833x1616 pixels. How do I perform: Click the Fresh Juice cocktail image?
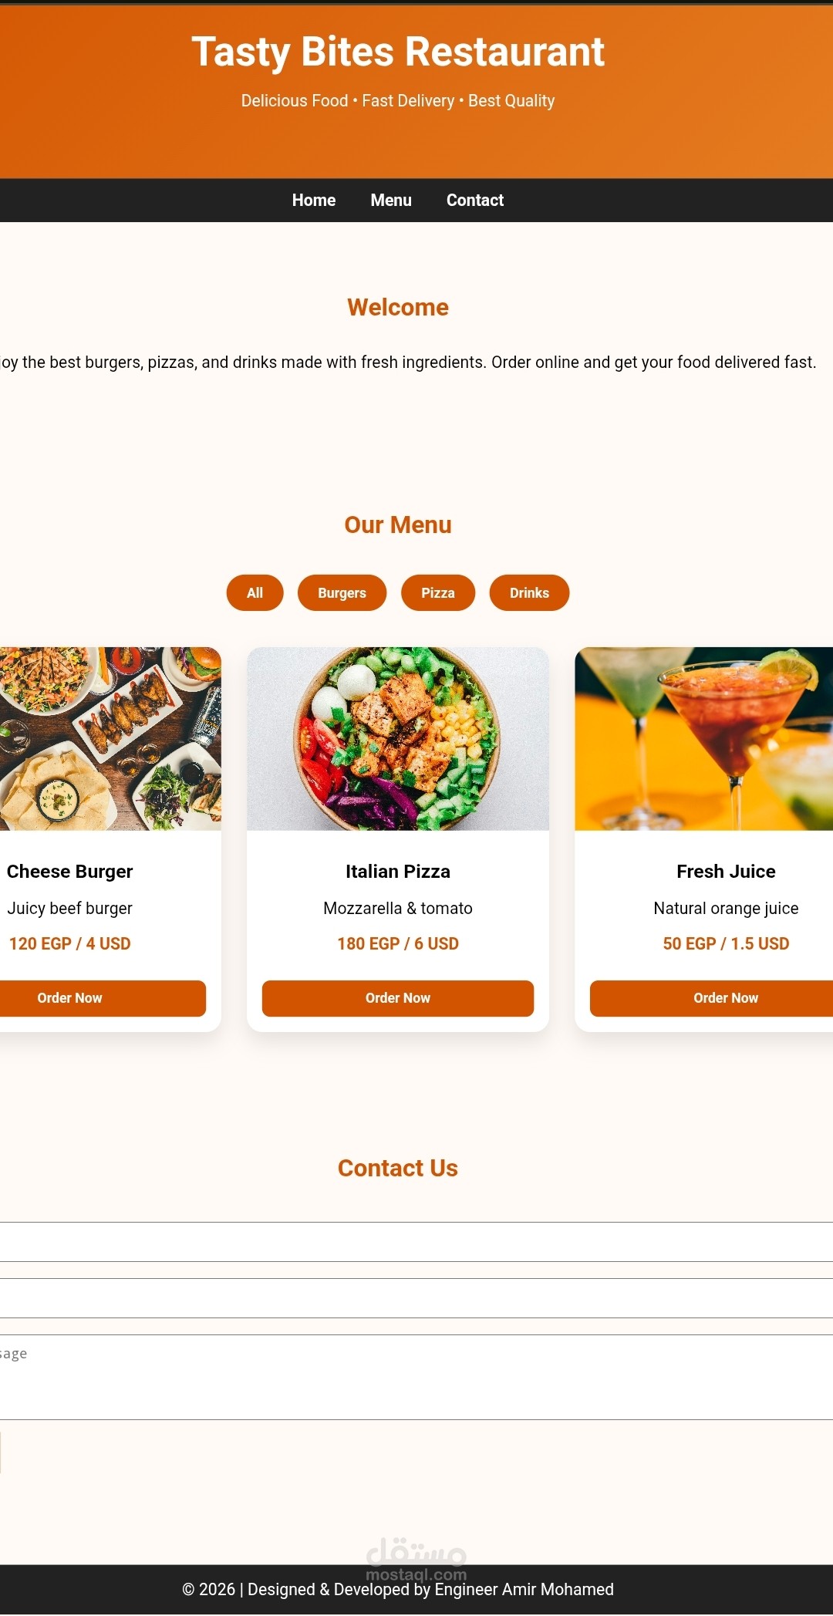703,739
